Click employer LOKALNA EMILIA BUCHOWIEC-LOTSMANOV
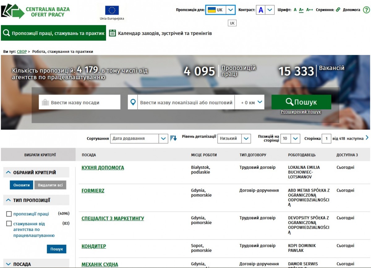Screen dimensions: 371x268 [304, 172]
